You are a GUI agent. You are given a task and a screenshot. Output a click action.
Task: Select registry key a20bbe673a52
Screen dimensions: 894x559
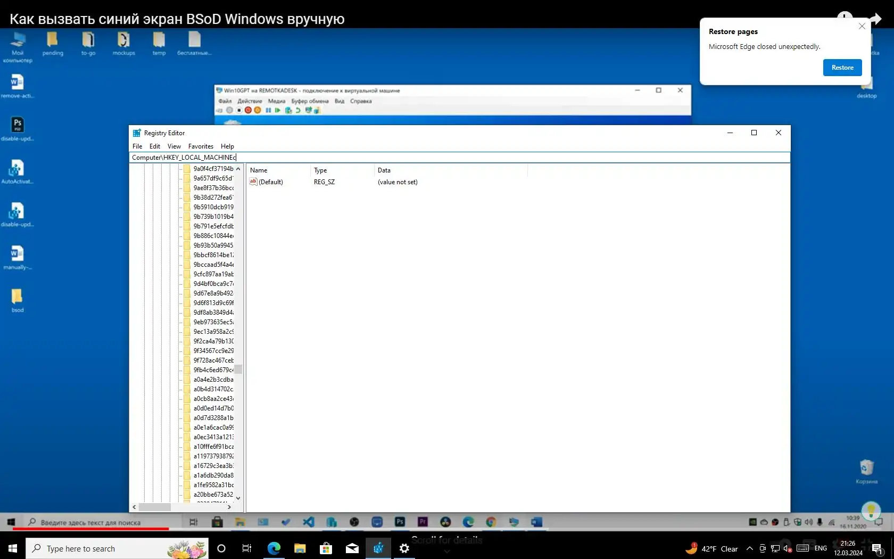(209, 495)
